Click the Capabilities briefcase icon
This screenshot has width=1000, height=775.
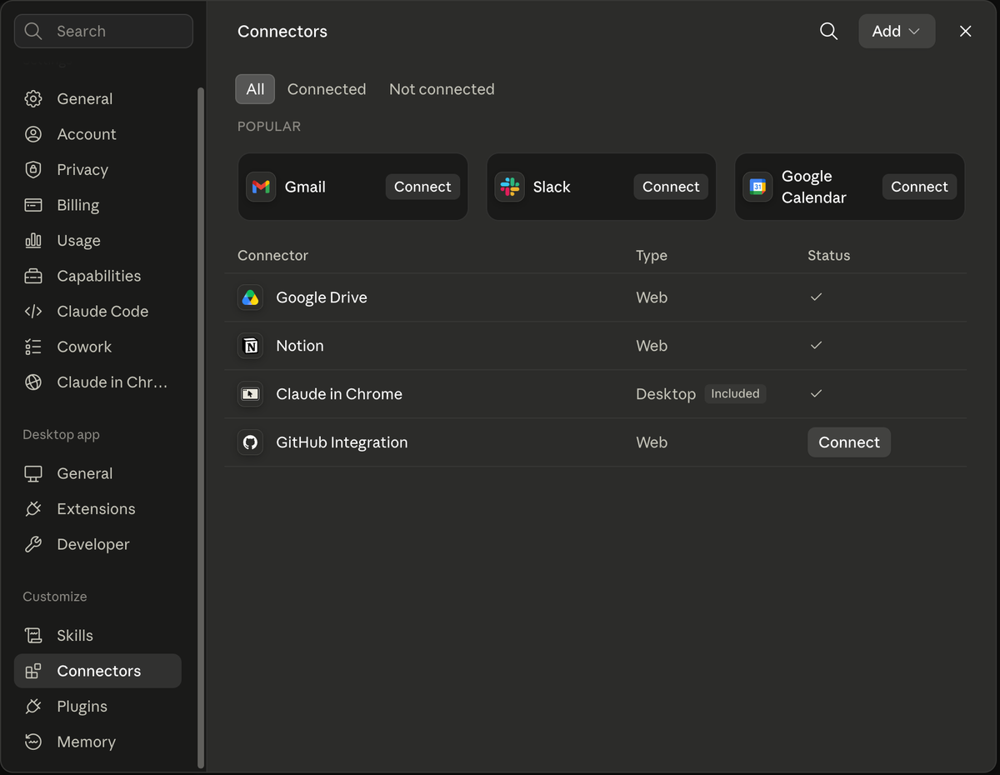(33, 276)
